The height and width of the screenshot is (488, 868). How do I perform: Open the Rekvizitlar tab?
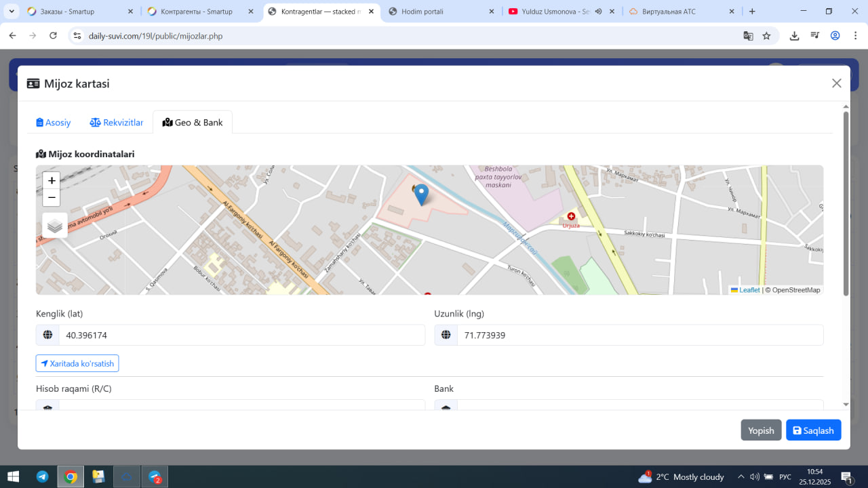click(117, 123)
